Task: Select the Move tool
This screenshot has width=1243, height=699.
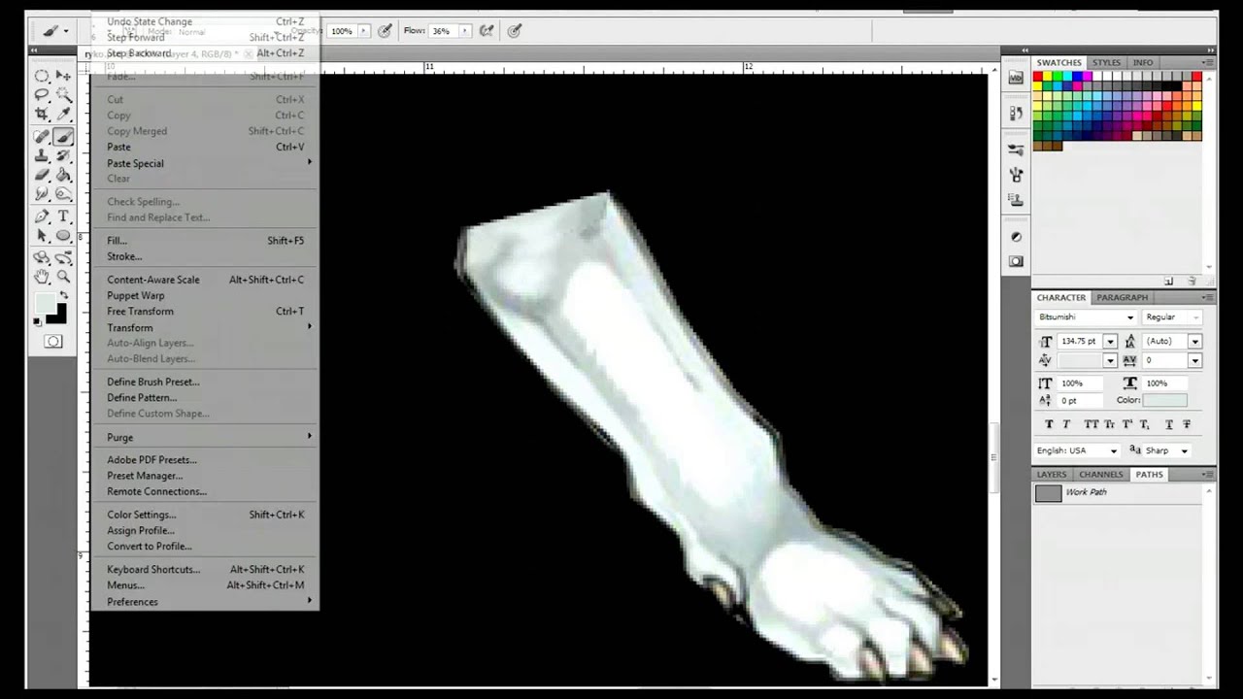Action: tap(63, 76)
